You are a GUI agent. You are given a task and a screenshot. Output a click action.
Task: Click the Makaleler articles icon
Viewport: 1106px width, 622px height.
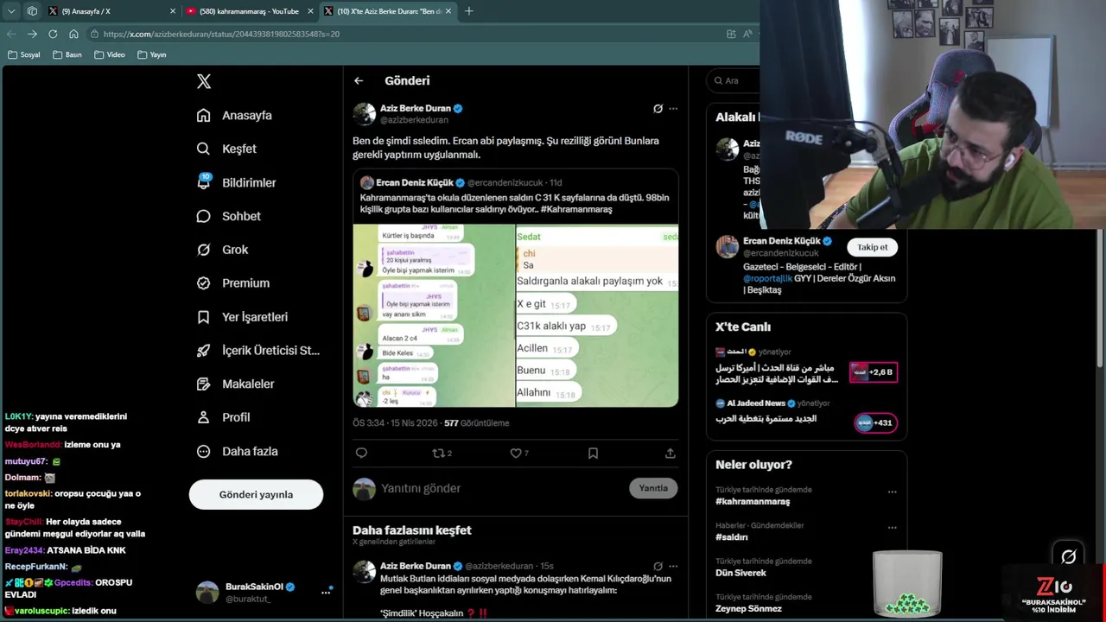(203, 384)
